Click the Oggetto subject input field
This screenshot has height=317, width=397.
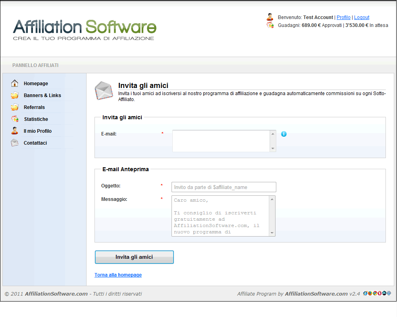[x=224, y=187]
